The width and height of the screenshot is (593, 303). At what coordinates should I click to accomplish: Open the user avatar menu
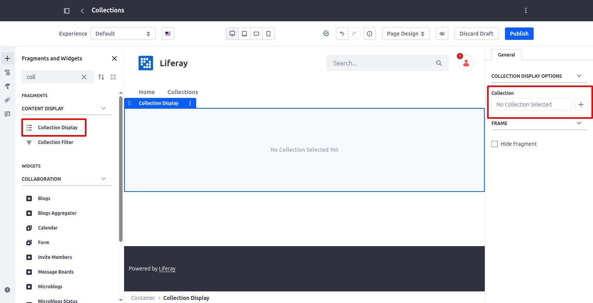point(466,63)
